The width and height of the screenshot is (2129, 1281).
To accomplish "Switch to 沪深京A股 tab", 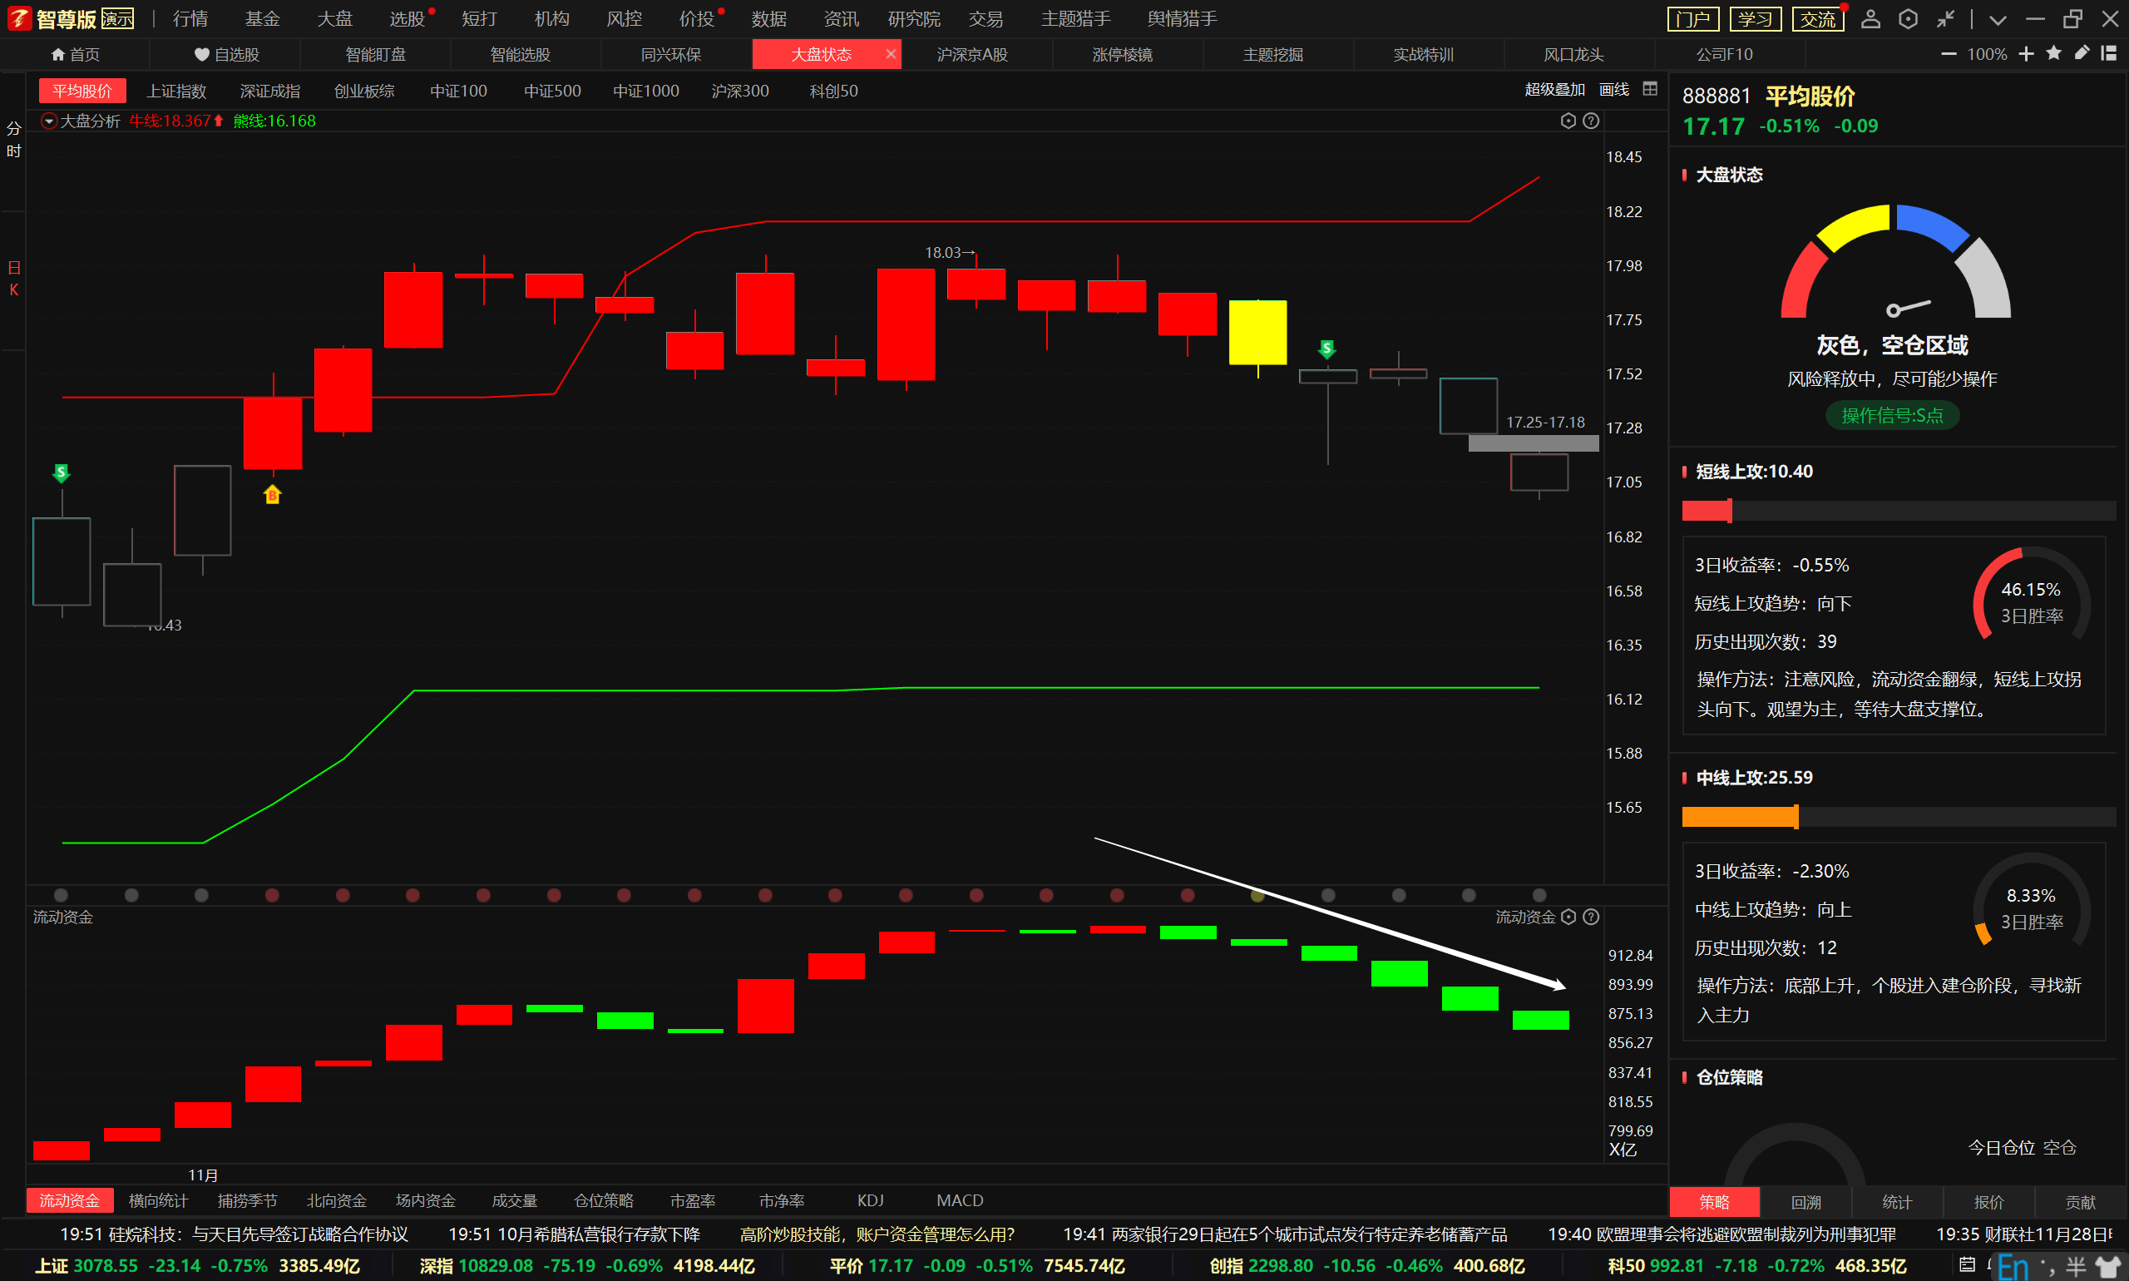I will (x=971, y=54).
